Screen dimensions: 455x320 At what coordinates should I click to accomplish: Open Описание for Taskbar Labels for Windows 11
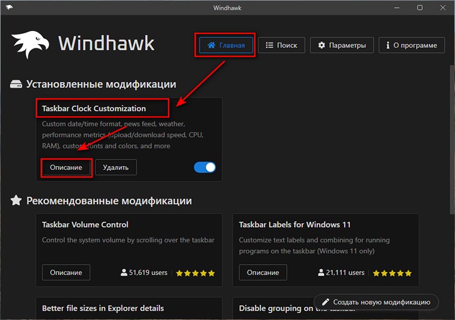pyautogui.click(x=263, y=273)
